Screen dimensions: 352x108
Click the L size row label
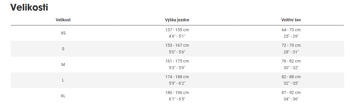63,80
